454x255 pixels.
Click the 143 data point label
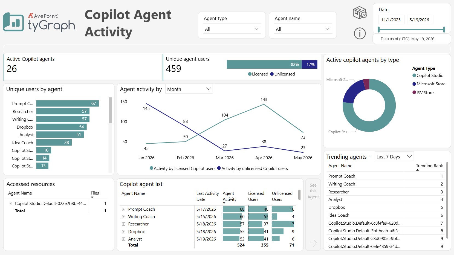(x=264, y=100)
